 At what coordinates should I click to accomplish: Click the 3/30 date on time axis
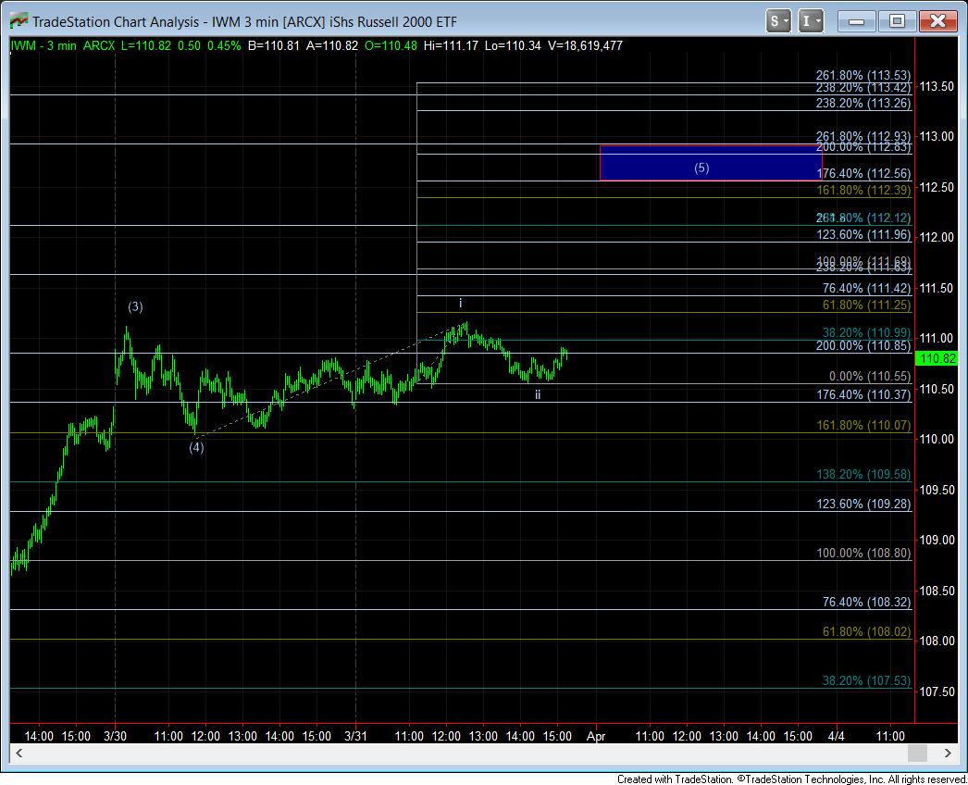click(116, 736)
